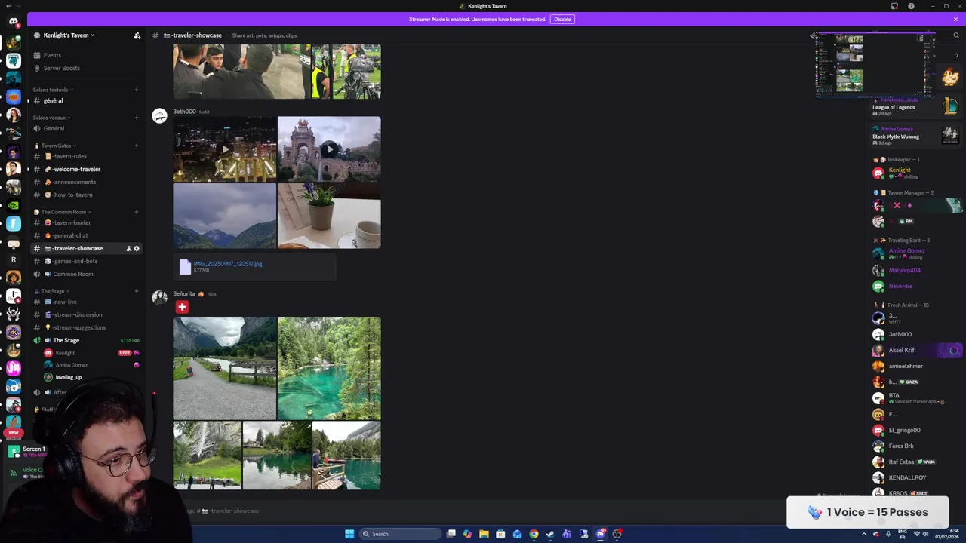Click the username 3oth000 above the videos
The image size is (966, 543).
[184, 112]
